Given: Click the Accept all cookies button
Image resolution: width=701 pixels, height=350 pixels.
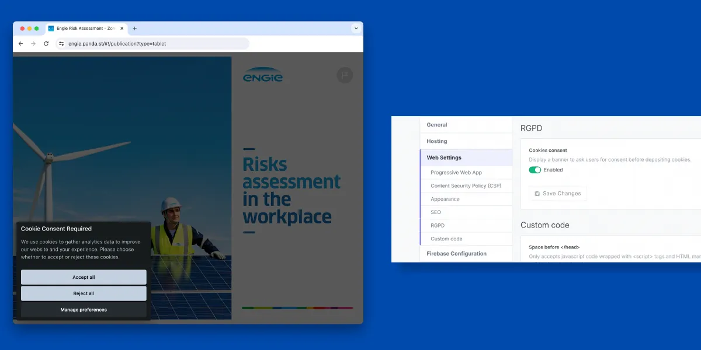Looking at the screenshot, I should [84, 277].
